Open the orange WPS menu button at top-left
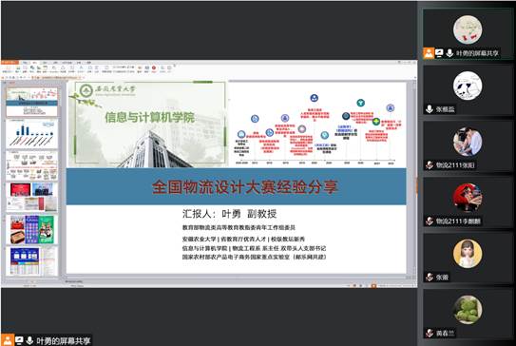This screenshot has width=516, height=346. (x=10, y=62)
